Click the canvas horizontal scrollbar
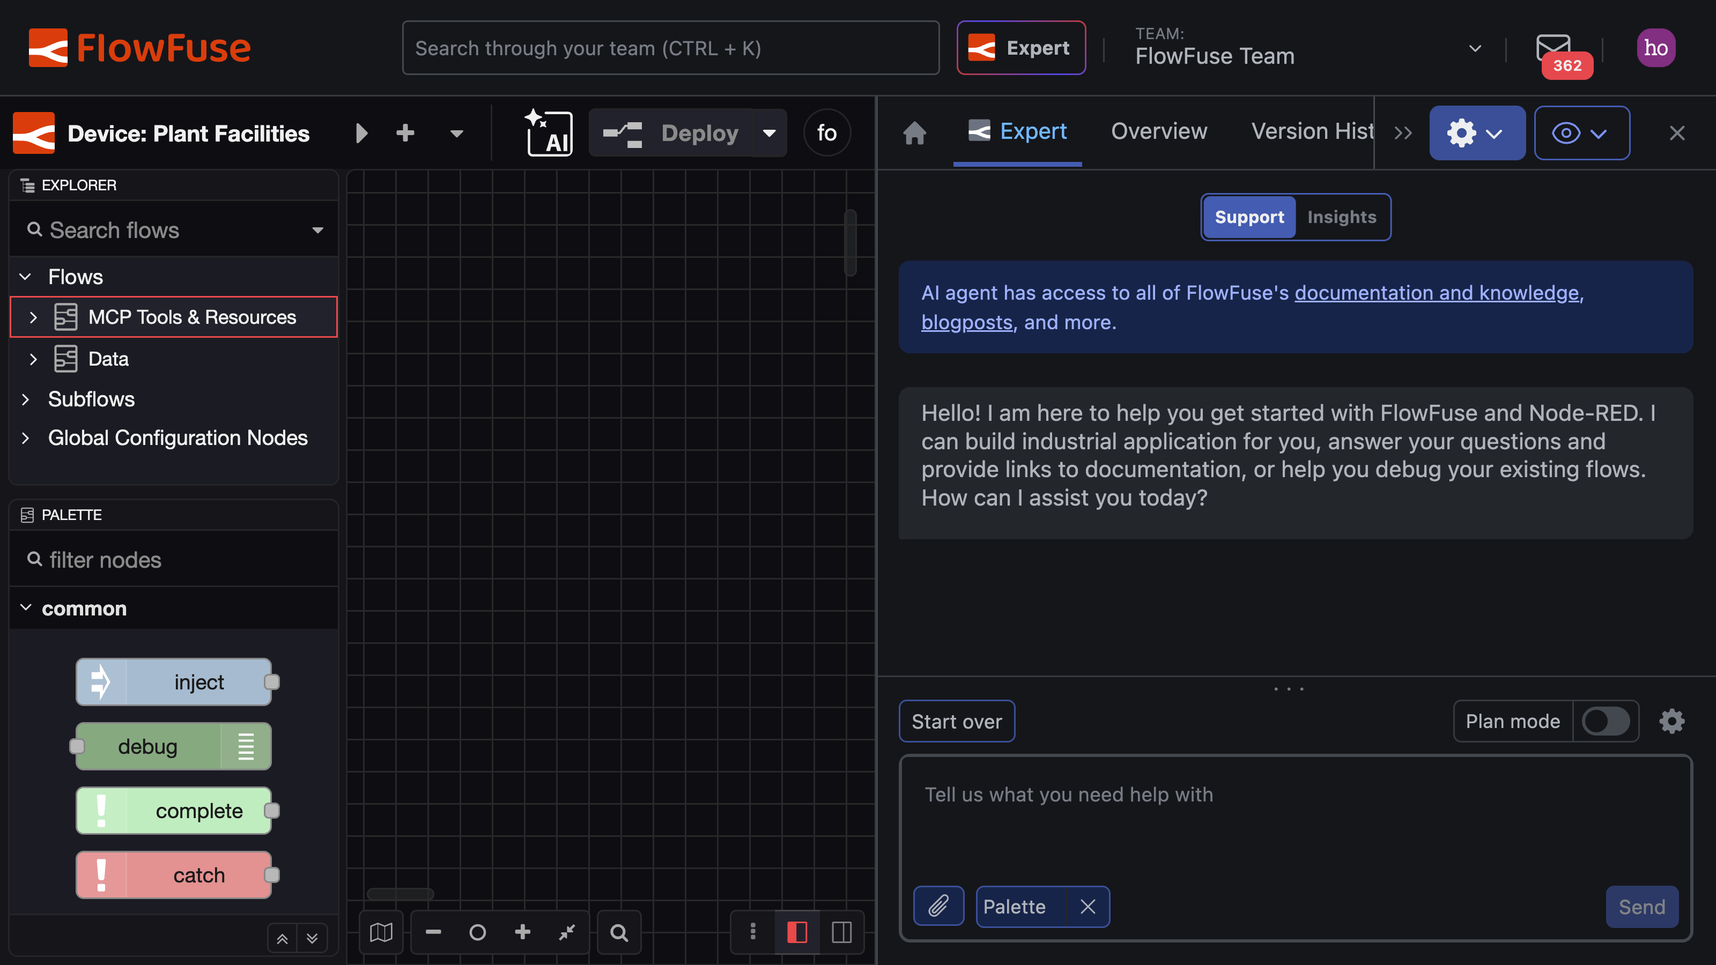 coord(401,894)
